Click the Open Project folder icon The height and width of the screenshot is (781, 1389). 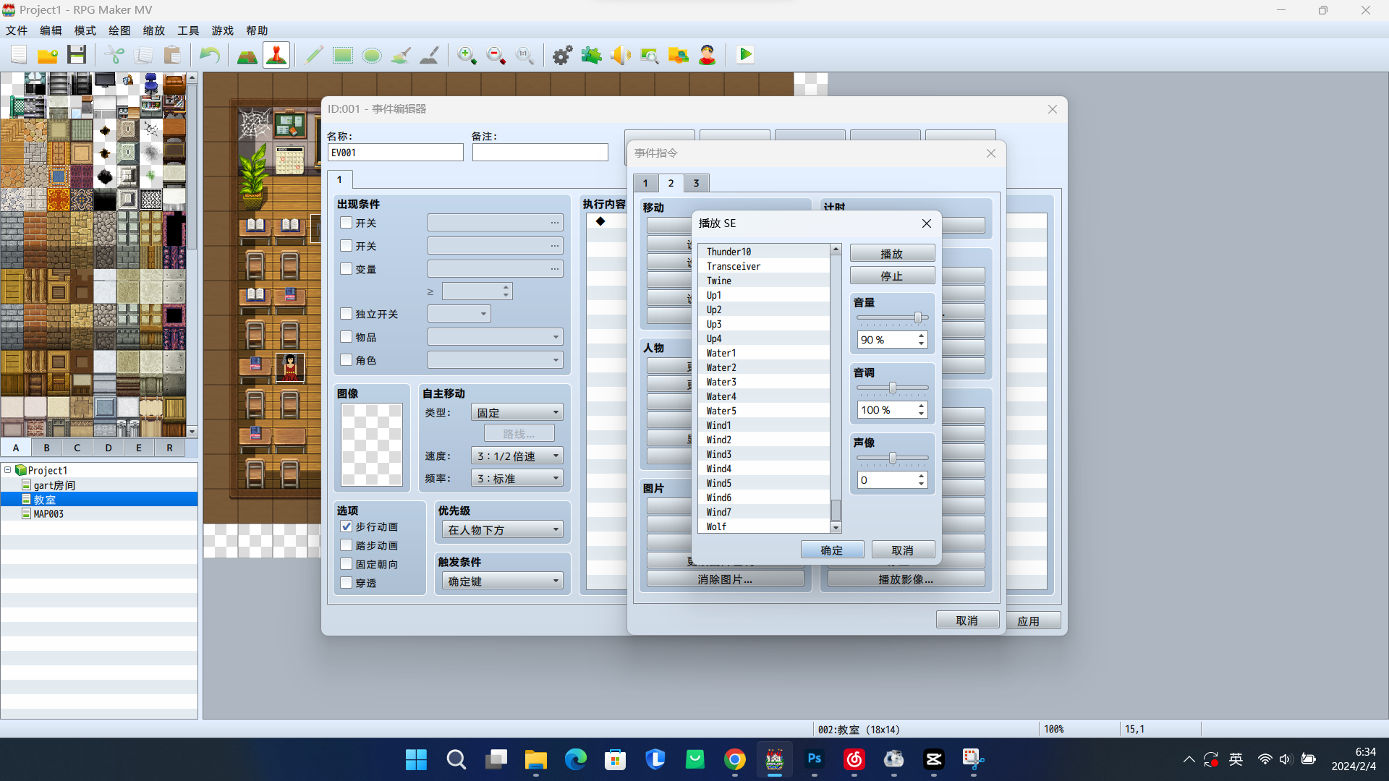(x=48, y=55)
